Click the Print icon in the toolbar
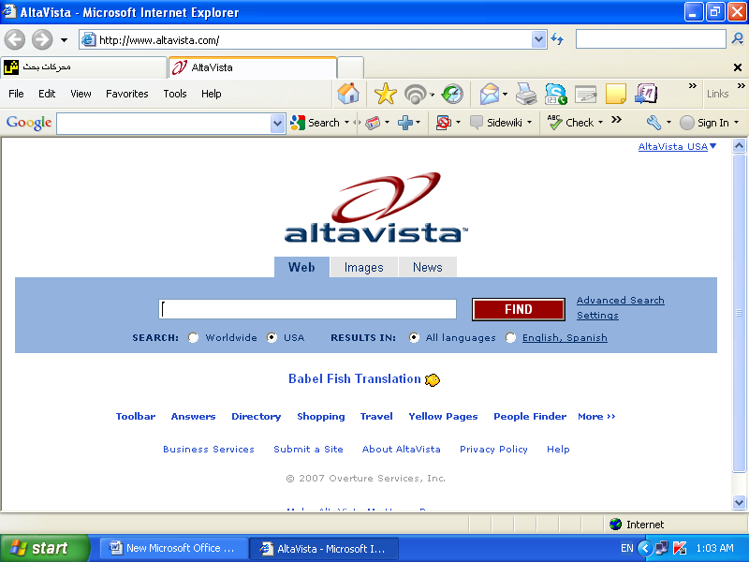 [x=526, y=94]
